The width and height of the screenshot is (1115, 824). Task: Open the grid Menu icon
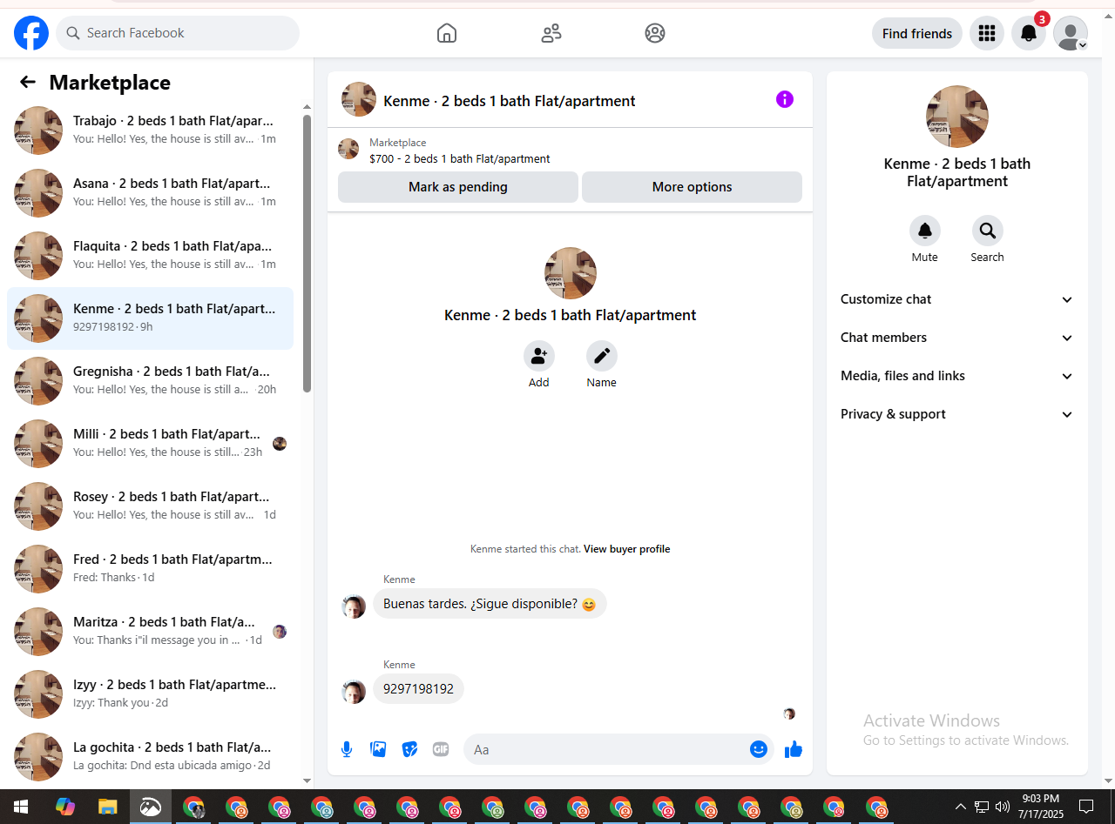[x=987, y=33]
